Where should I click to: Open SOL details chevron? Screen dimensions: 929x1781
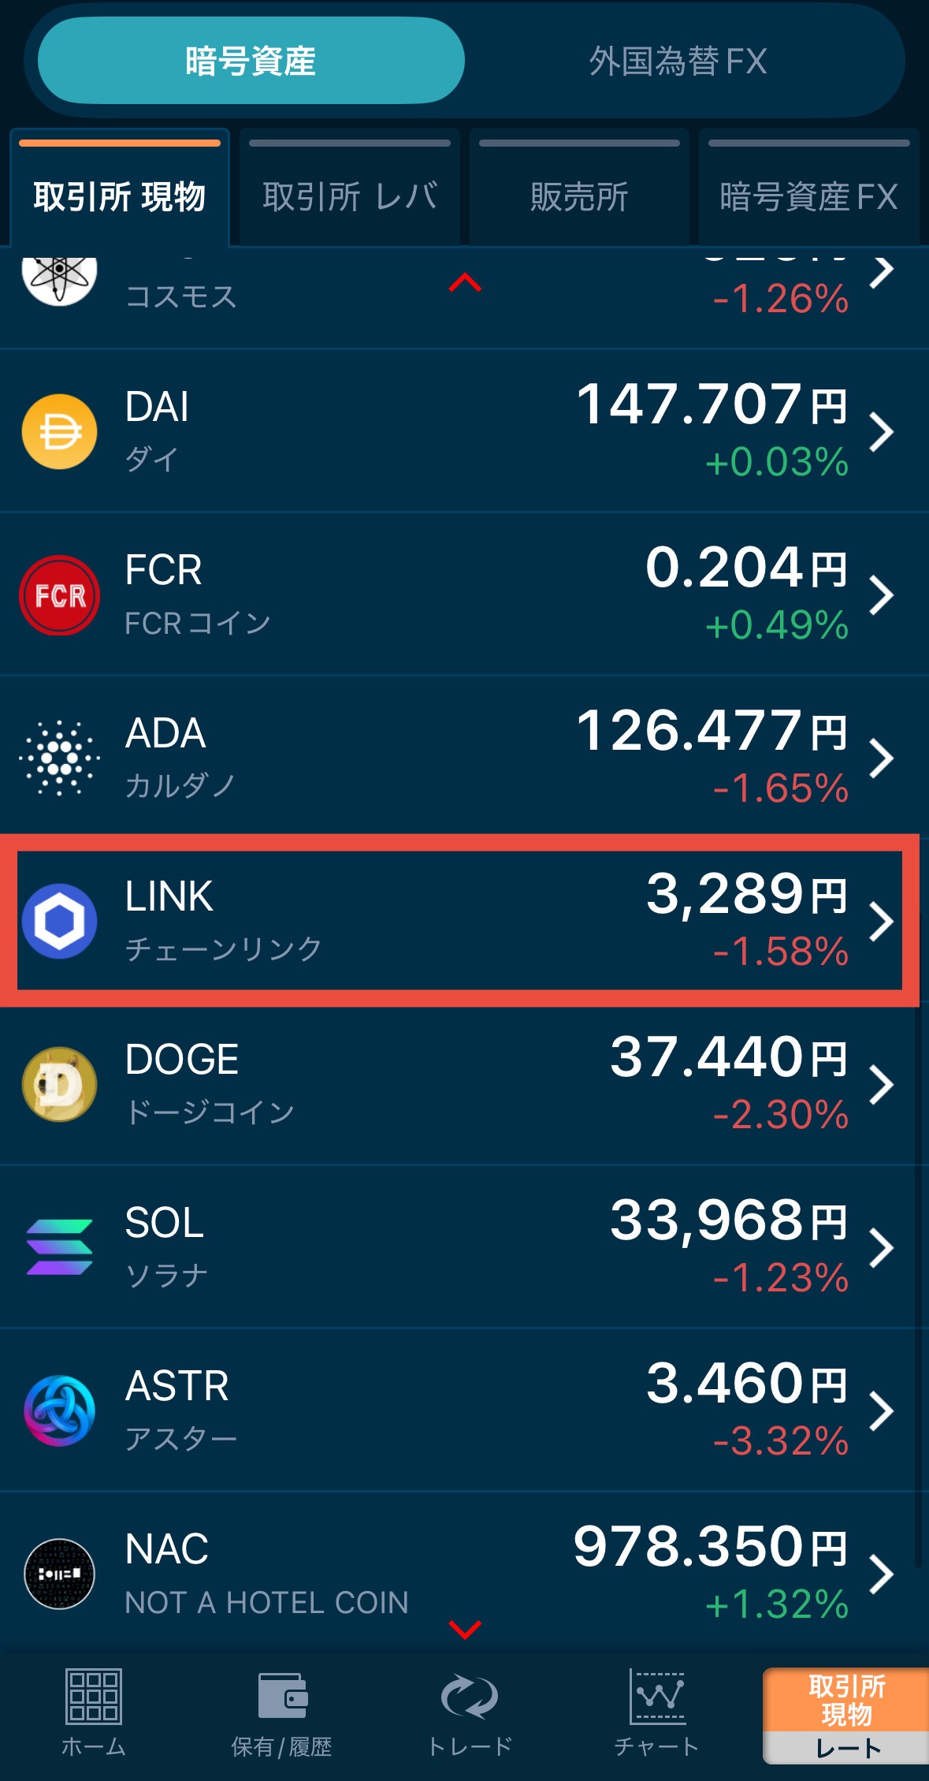pos(881,1247)
